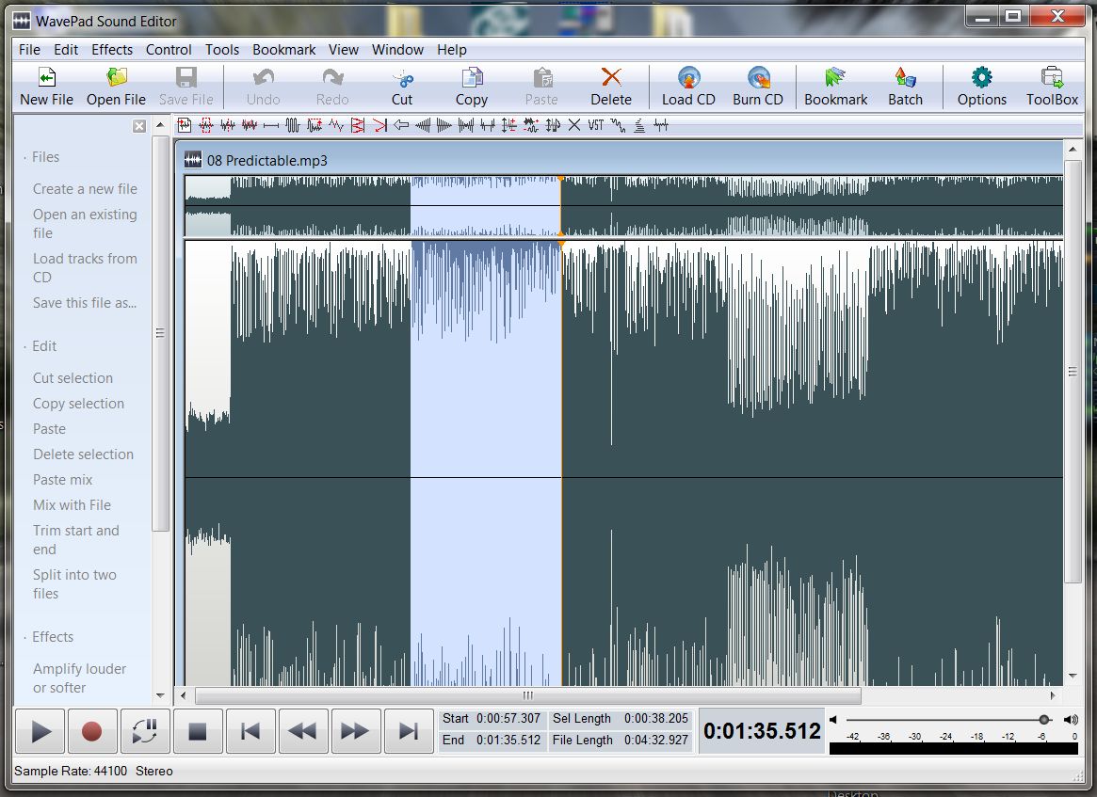Click the horizontal waveform scrollbar thumb
The height and width of the screenshot is (797, 1097).
(528, 695)
